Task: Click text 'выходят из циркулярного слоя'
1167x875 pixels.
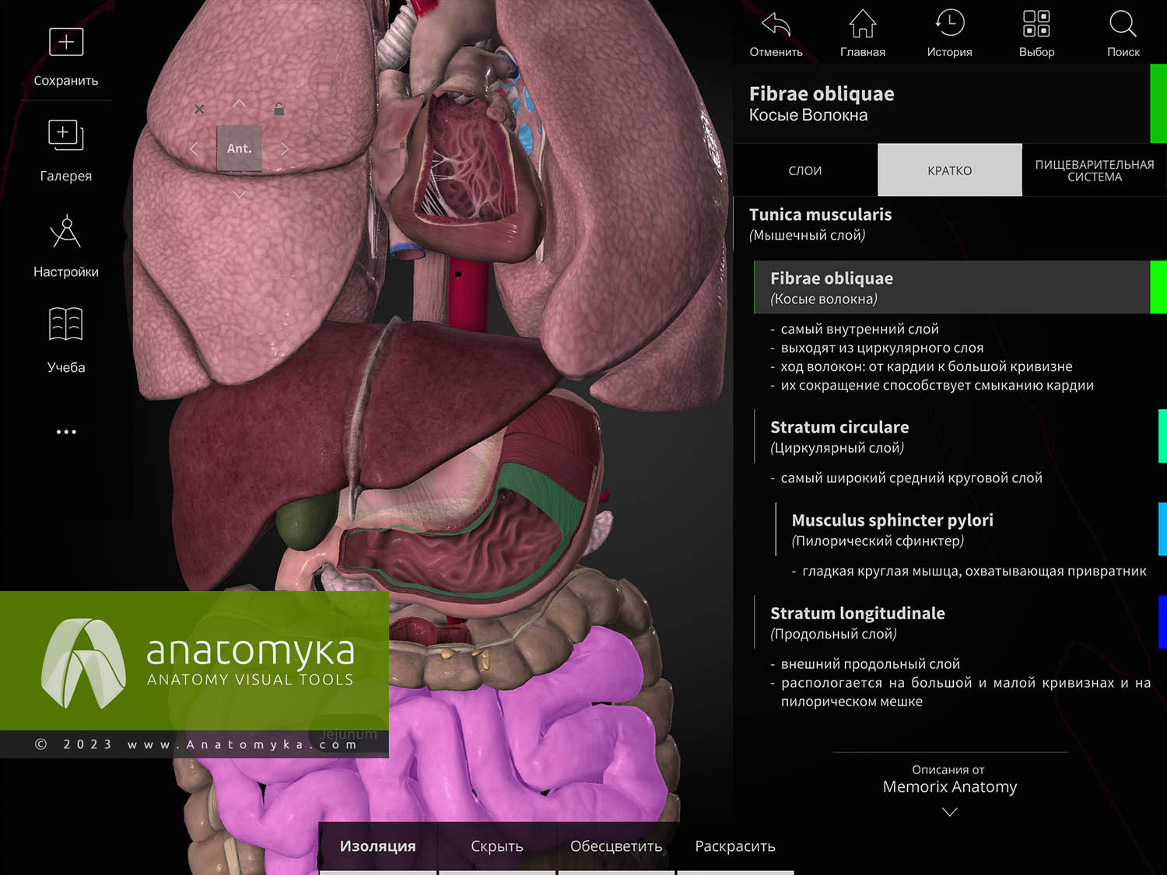Action: click(882, 348)
